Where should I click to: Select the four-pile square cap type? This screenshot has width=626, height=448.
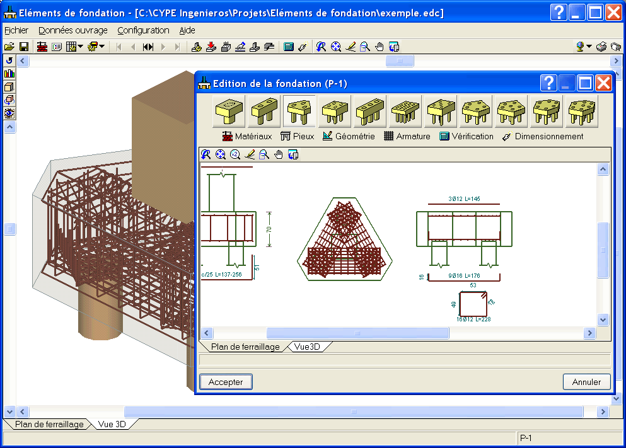(335, 112)
